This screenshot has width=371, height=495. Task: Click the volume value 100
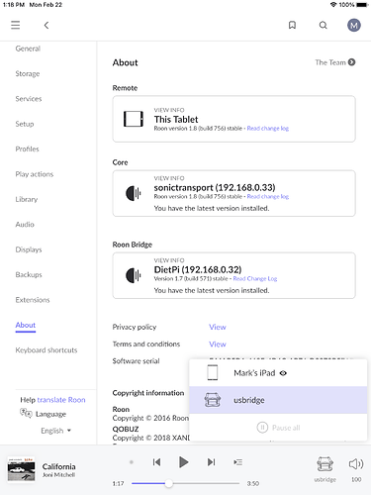tap(356, 479)
